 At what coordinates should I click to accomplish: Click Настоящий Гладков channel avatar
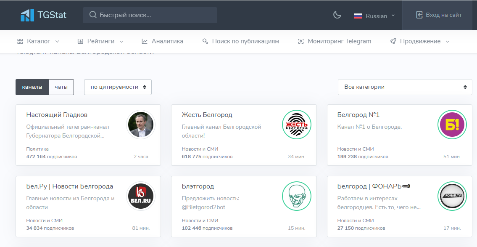click(141, 125)
